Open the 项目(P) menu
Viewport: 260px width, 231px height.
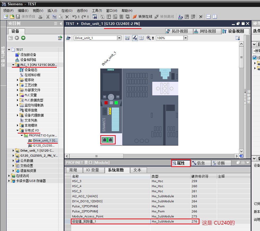(8, 11)
